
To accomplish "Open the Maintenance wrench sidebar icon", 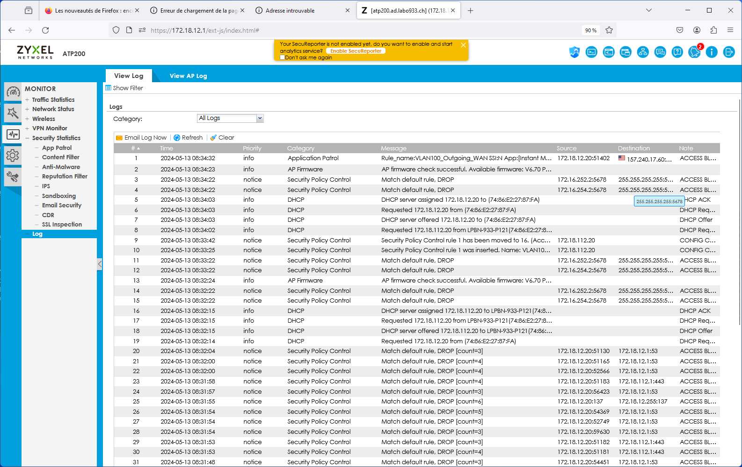I will pyautogui.click(x=13, y=177).
